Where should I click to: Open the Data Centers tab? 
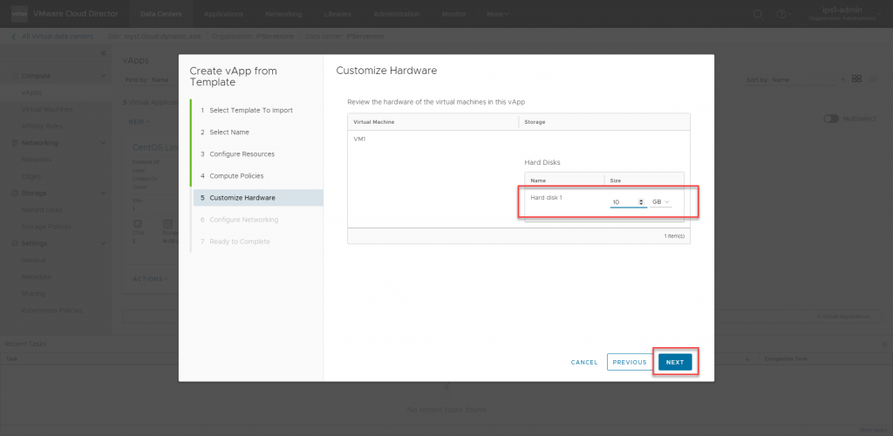tap(161, 14)
